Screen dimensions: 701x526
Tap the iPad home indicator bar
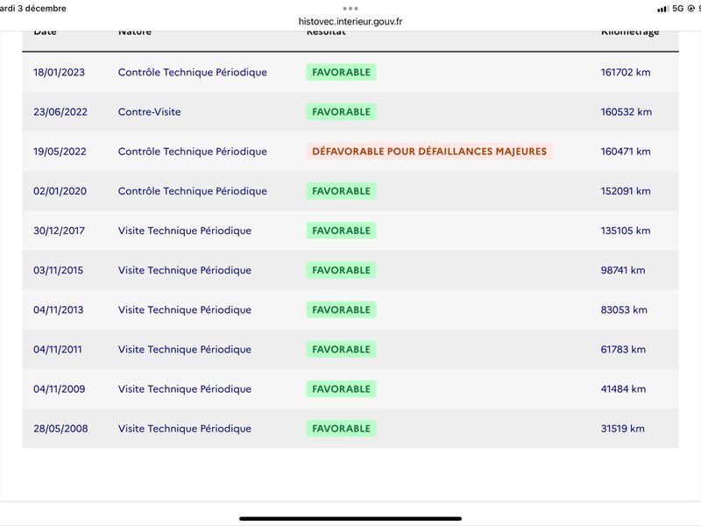tap(350, 519)
